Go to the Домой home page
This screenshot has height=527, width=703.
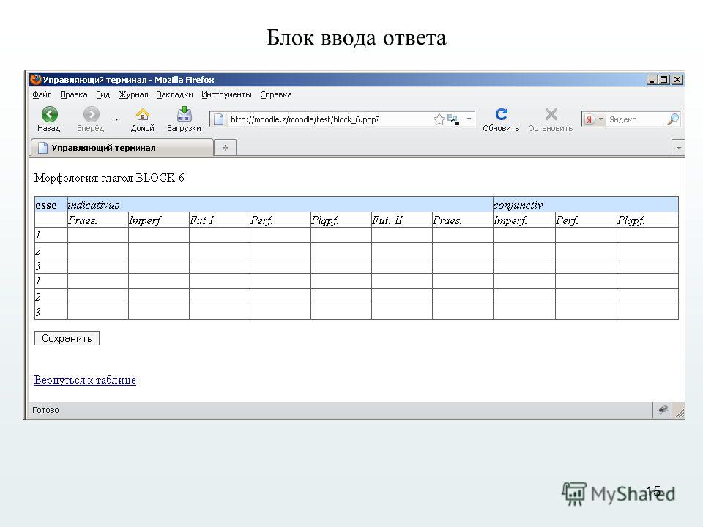coord(143,115)
